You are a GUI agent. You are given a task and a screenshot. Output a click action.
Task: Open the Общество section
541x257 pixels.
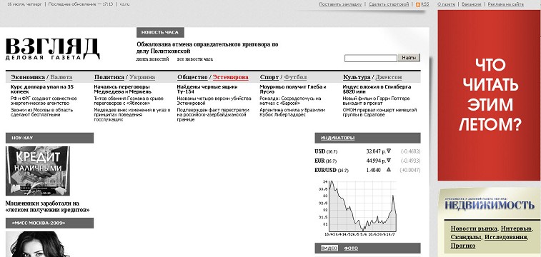[x=192, y=77]
